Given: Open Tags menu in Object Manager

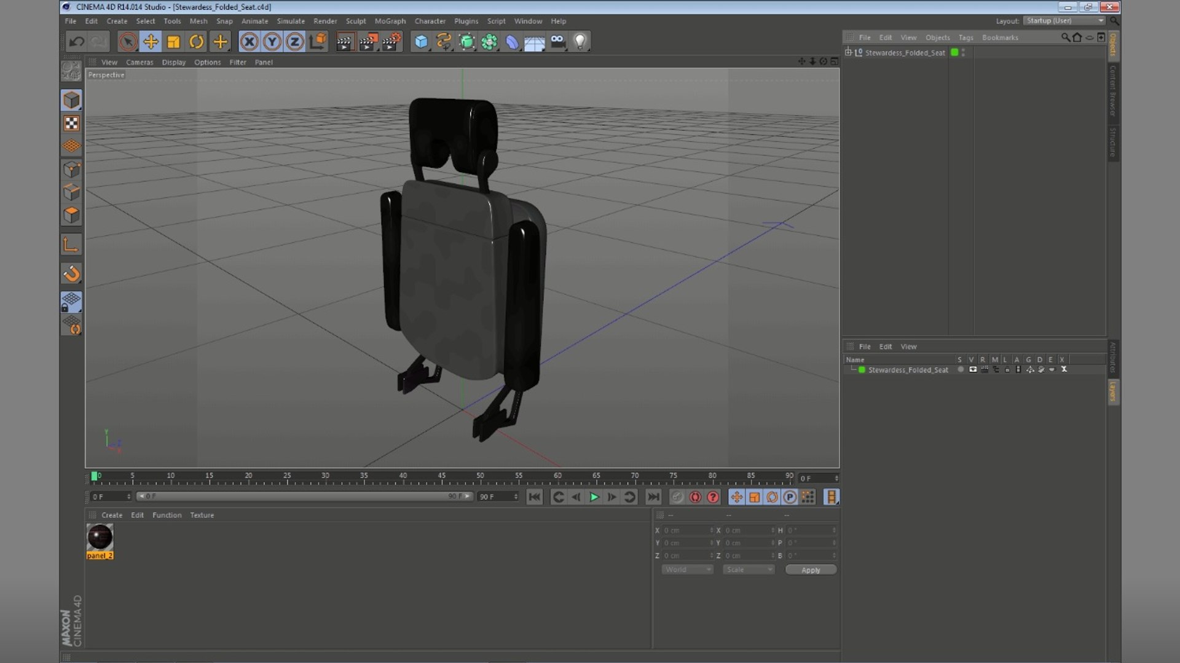Looking at the screenshot, I should (x=966, y=37).
